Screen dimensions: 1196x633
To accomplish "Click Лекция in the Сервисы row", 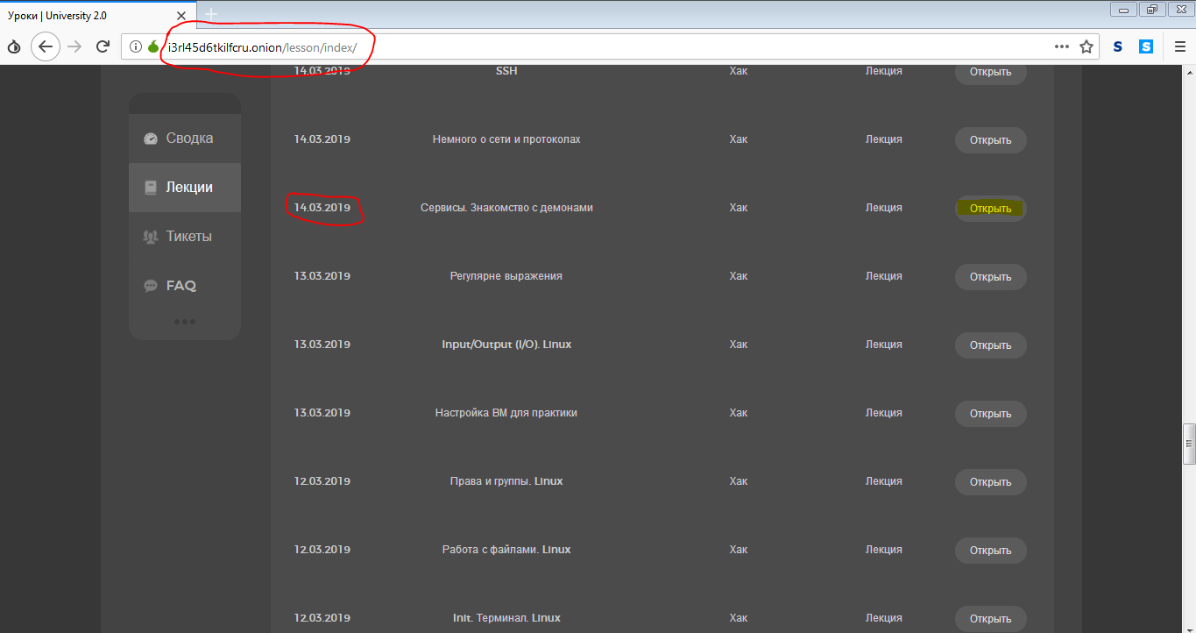I will [884, 208].
